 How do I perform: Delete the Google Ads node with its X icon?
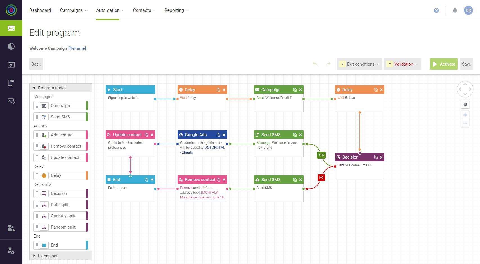[224, 135]
